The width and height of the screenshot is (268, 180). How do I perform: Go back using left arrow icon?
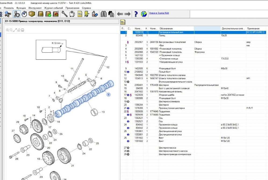120,14
